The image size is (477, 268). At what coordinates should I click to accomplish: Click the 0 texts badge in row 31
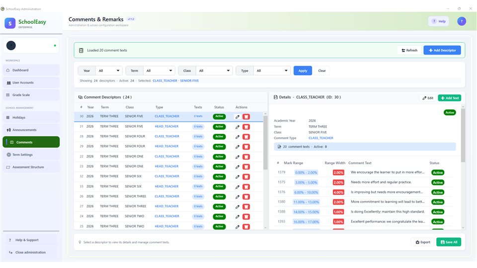click(x=198, y=127)
